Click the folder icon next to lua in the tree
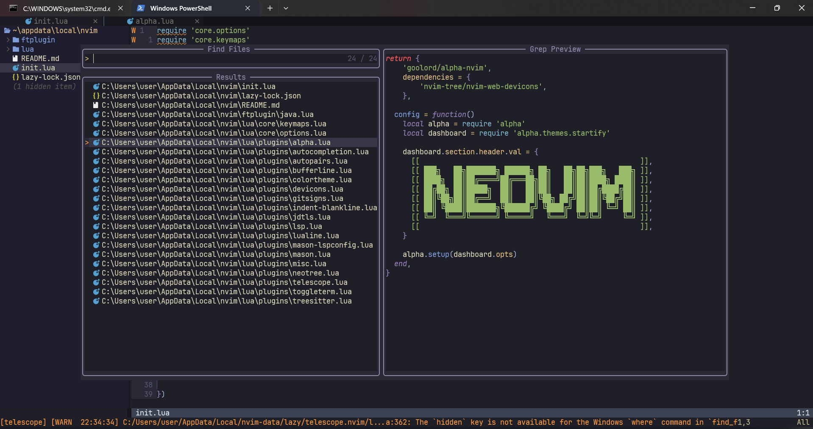Image resolution: width=813 pixels, height=429 pixels. coord(16,49)
